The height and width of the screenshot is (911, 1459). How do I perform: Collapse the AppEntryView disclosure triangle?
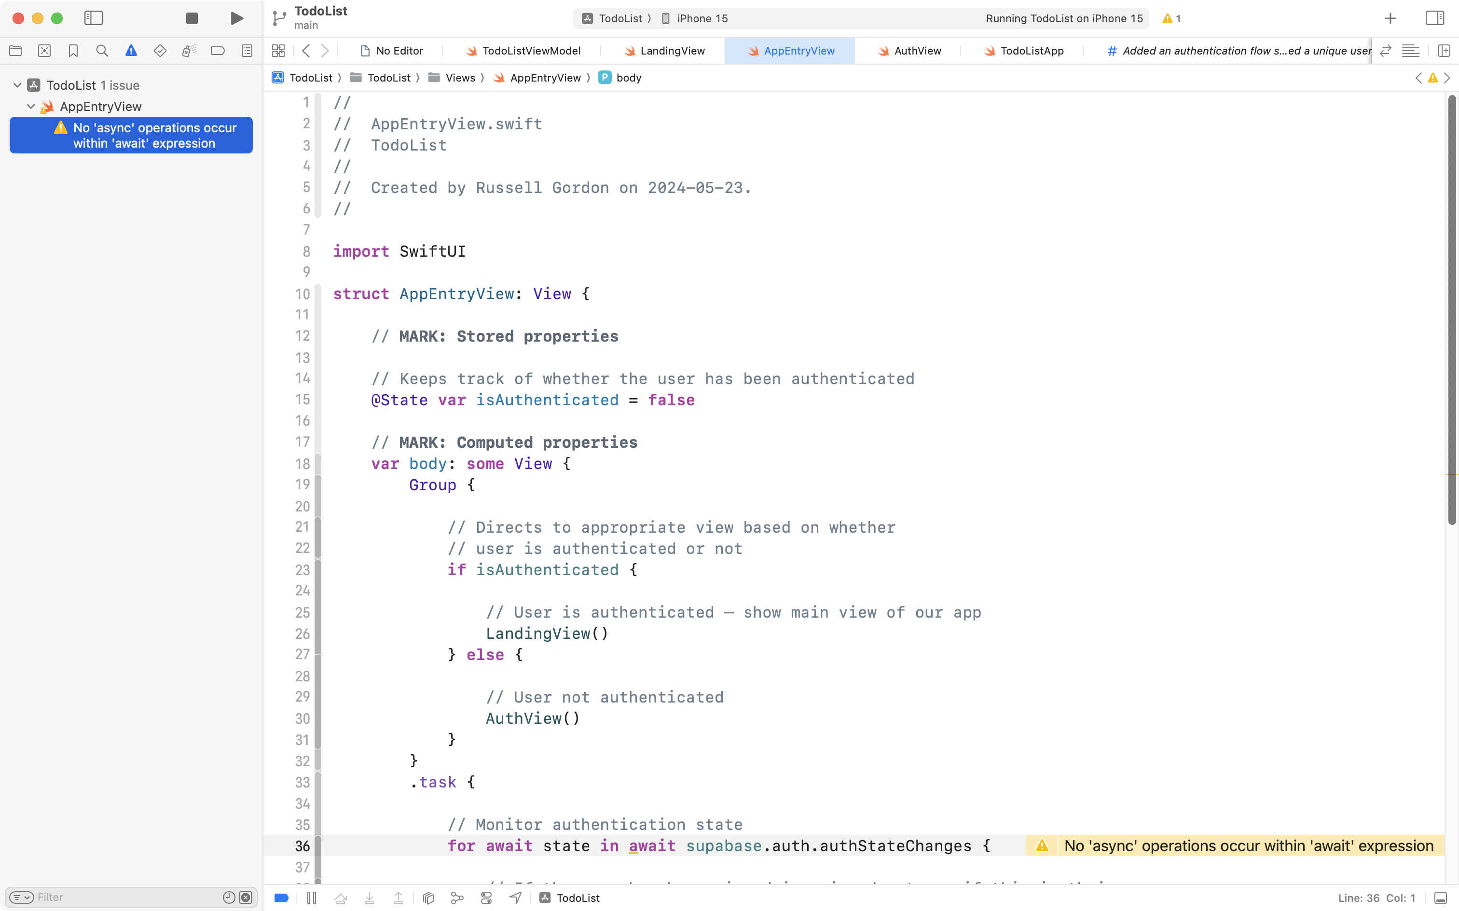[x=31, y=106]
